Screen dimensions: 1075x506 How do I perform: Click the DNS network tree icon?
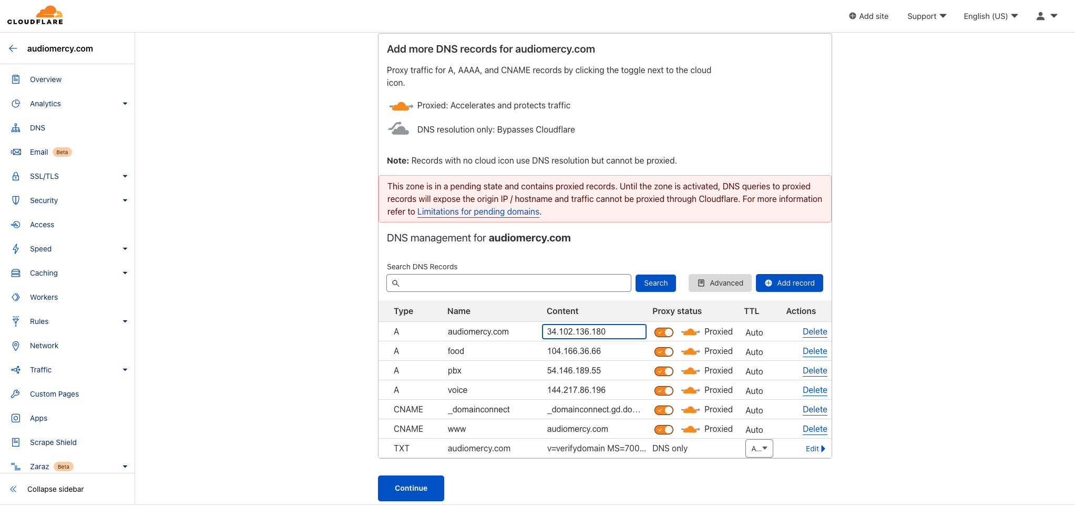point(16,128)
